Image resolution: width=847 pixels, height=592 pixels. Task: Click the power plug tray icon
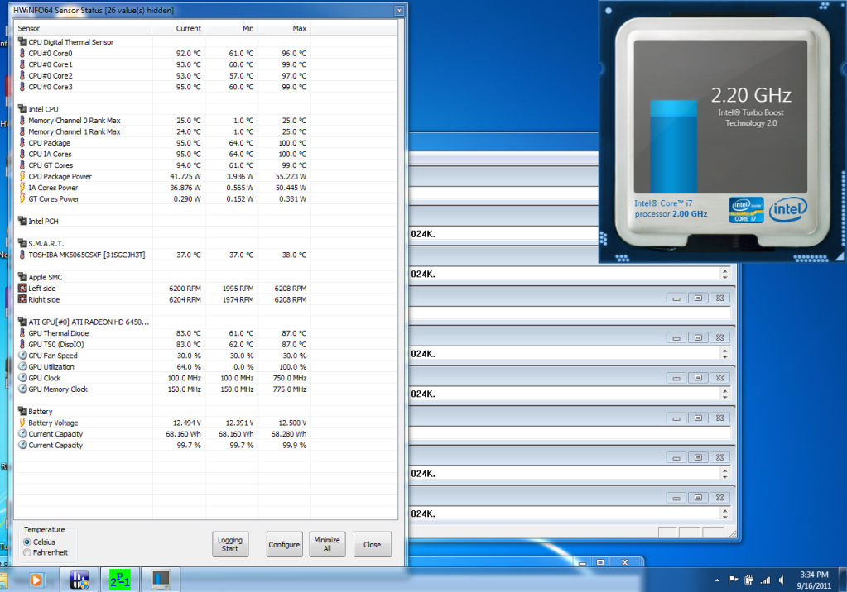coord(748,580)
